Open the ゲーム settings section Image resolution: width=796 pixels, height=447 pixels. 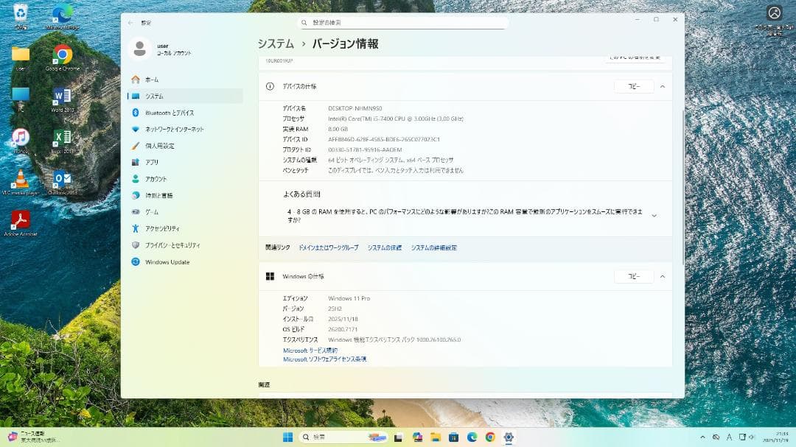(152, 211)
